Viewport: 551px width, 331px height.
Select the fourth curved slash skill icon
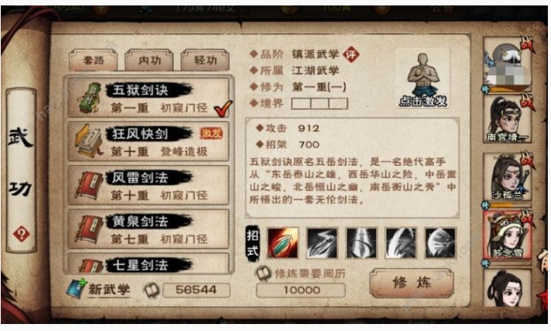(x=401, y=242)
